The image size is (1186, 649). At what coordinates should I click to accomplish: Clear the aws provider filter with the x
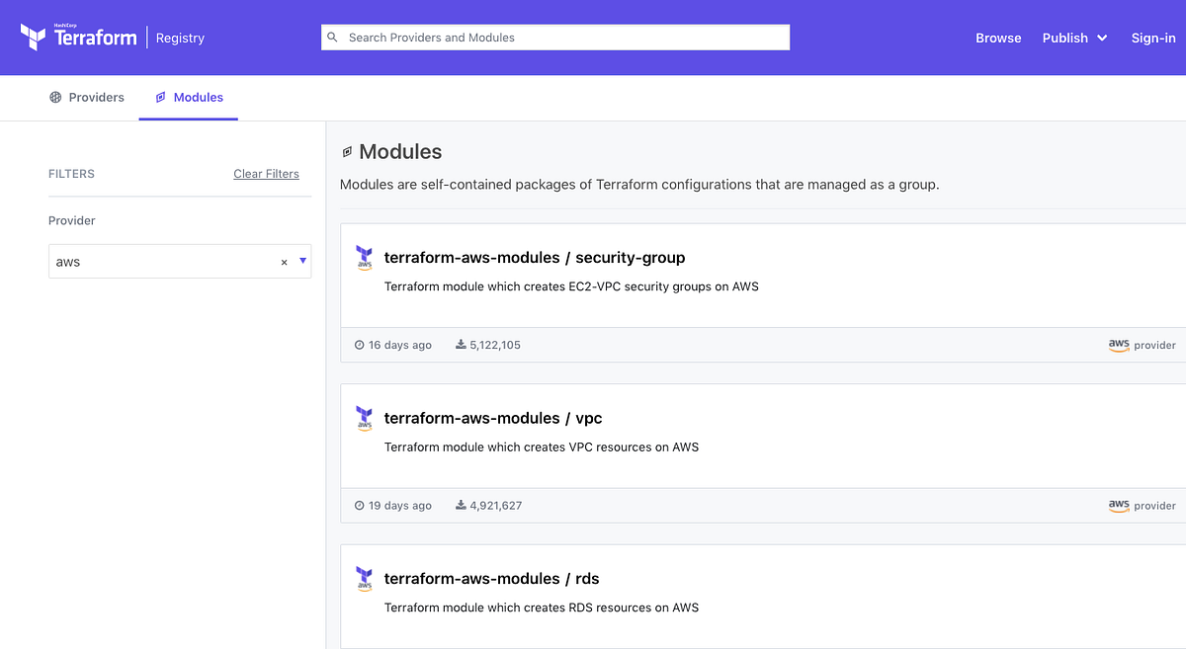point(284,261)
